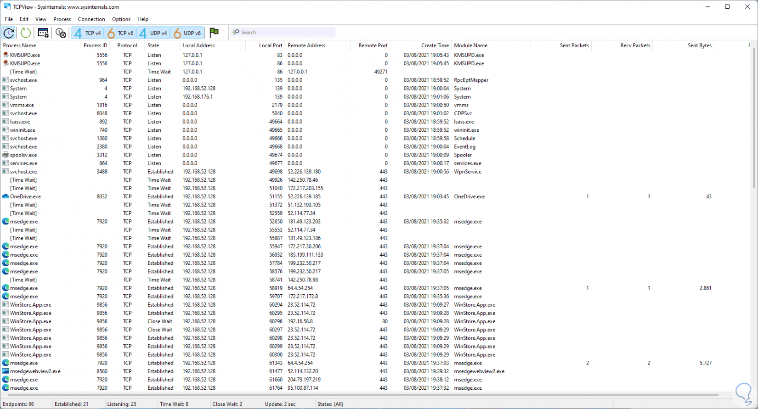Click the vmms.exe process icon
The width and height of the screenshot is (758, 409).
coord(6,105)
